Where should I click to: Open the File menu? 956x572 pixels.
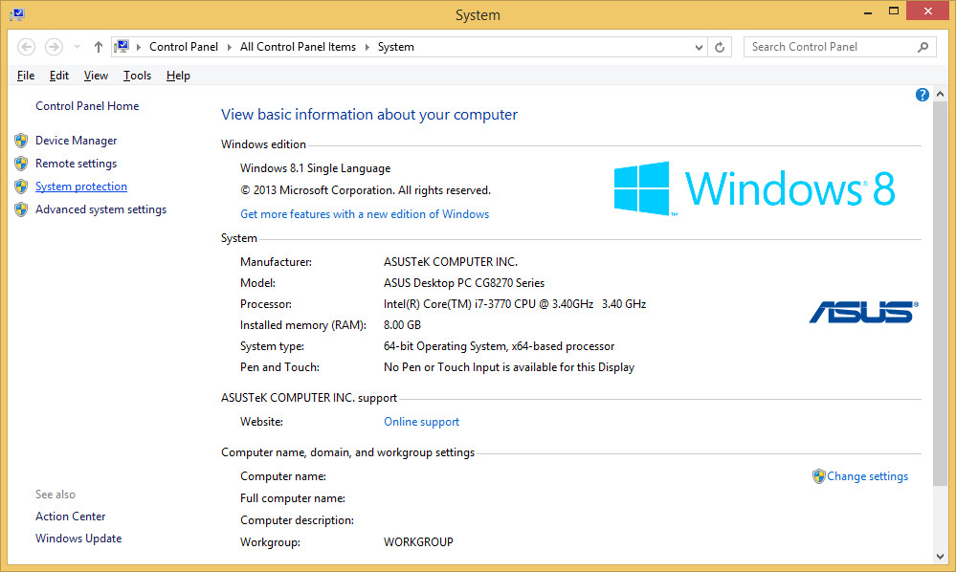point(26,76)
